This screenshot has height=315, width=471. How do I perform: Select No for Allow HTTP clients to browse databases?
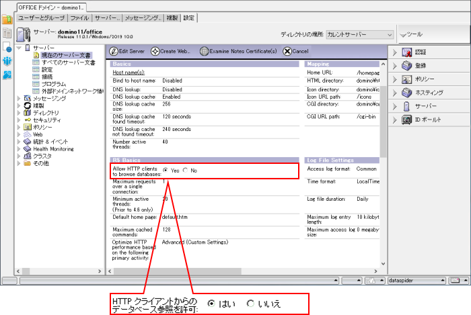click(186, 171)
